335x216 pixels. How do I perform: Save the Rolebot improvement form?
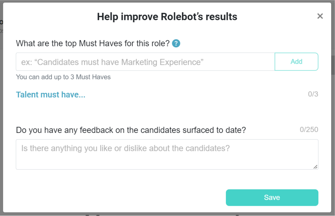pos(272,197)
